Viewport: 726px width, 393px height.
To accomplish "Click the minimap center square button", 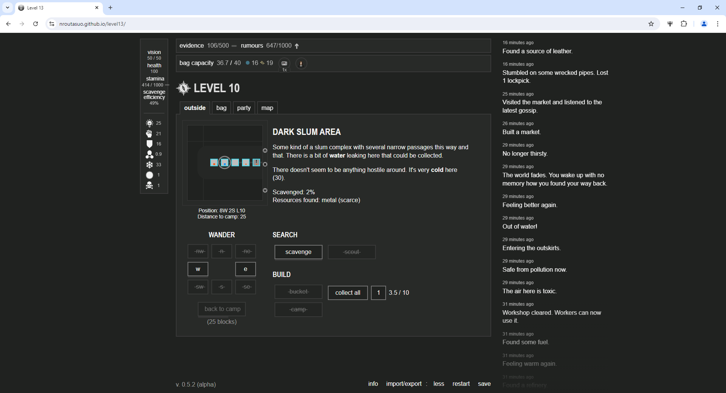I will tap(265, 164).
